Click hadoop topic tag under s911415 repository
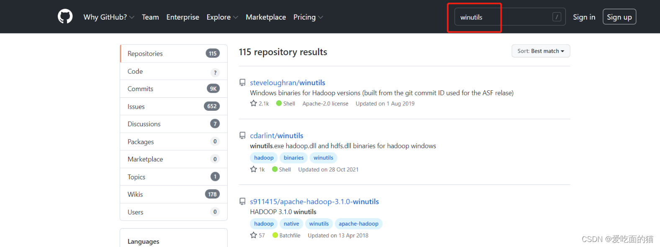 264,224
